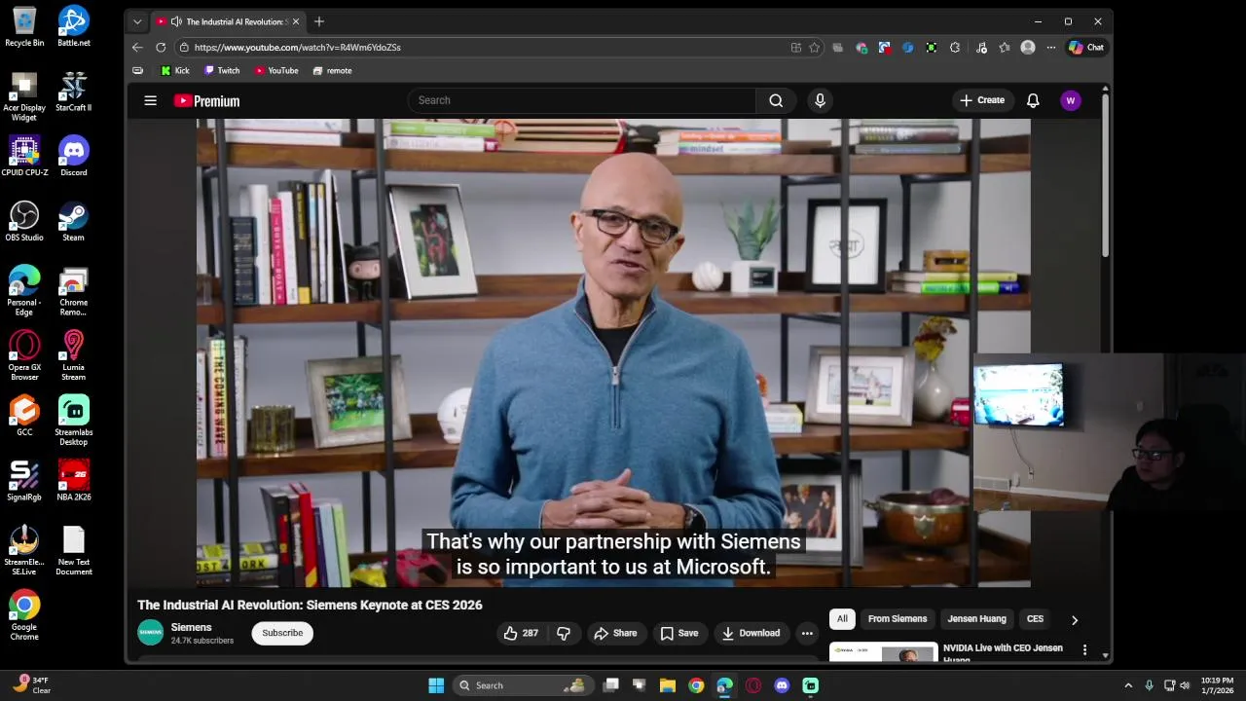Open Copilot Chat in browser toolbar
Image resolution: width=1246 pixels, height=701 pixels.
[1086, 47]
